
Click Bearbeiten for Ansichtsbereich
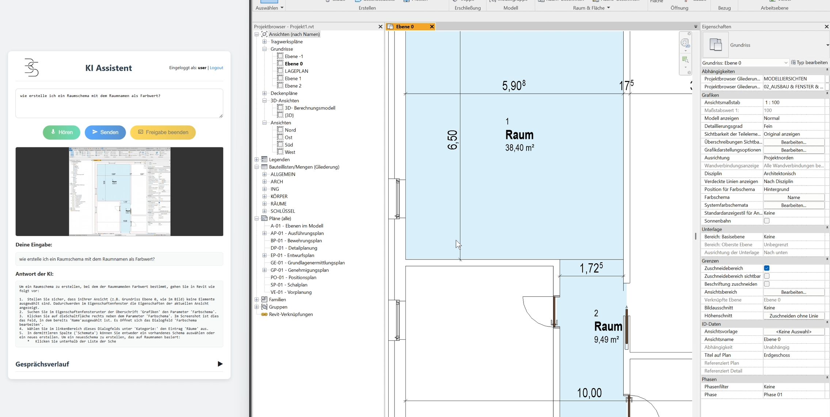pos(793,292)
